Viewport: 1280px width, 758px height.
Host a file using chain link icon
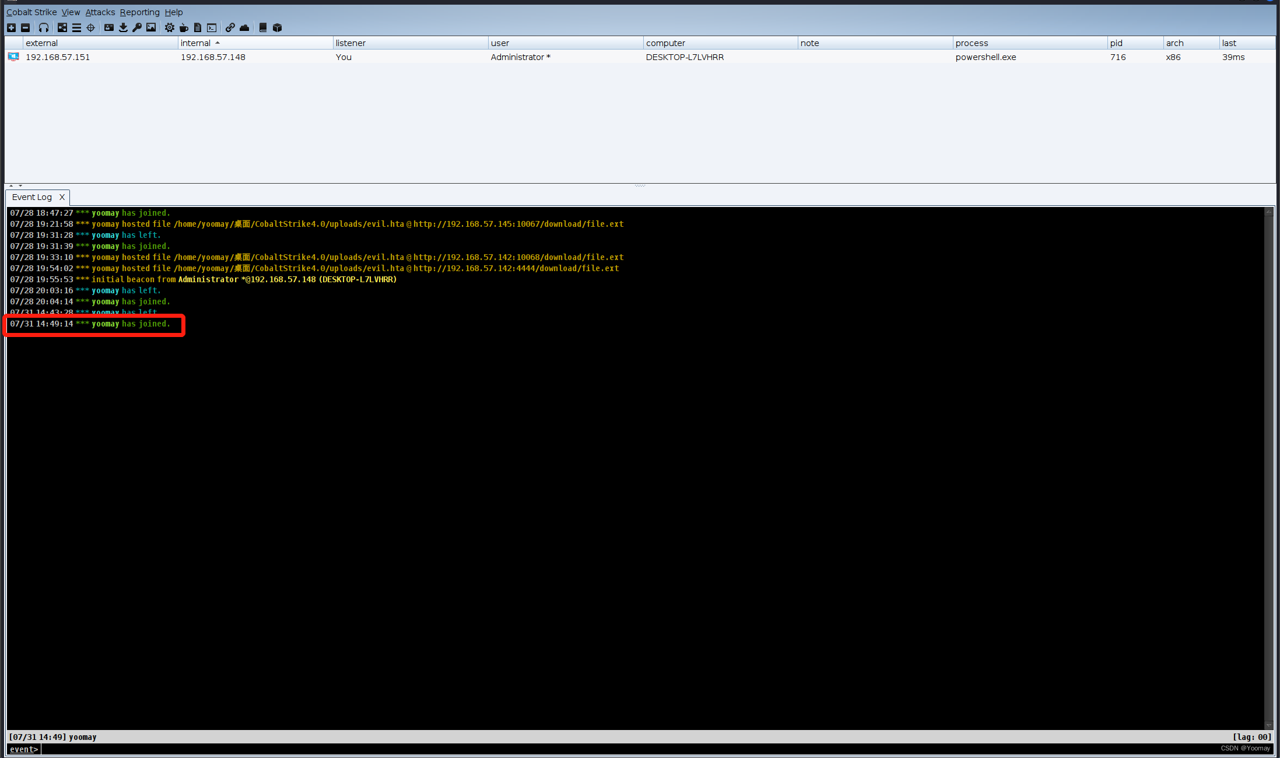click(x=230, y=27)
